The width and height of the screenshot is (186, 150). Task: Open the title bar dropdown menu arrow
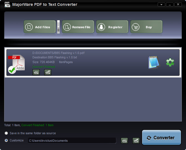[161, 4]
